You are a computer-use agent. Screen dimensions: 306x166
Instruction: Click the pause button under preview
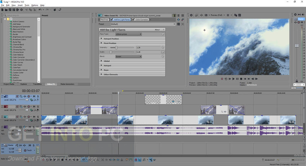pos(237,79)
